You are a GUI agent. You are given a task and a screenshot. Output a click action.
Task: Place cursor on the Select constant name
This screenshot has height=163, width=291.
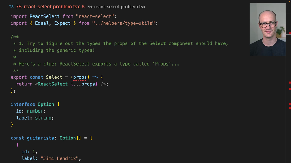click(x=54, y=77)
